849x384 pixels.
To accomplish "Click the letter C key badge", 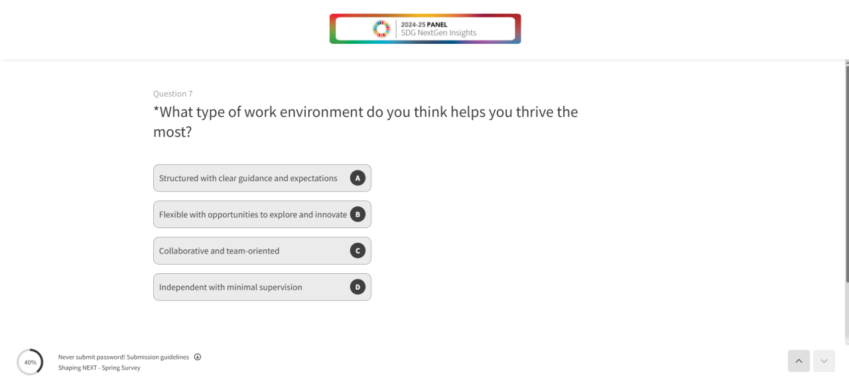I will (x=358, y=251).
